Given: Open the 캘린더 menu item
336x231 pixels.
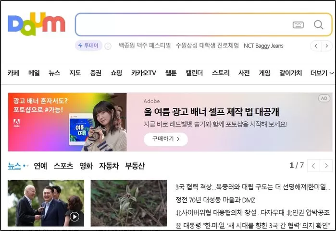Looking at the screenshot, I should (194, 73).
